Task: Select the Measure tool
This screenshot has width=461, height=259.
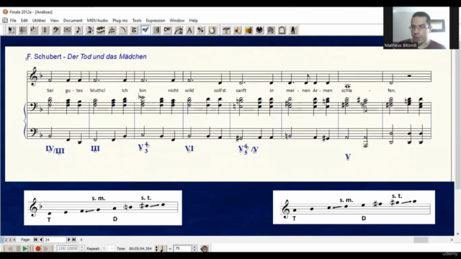Action: [67, 30]
